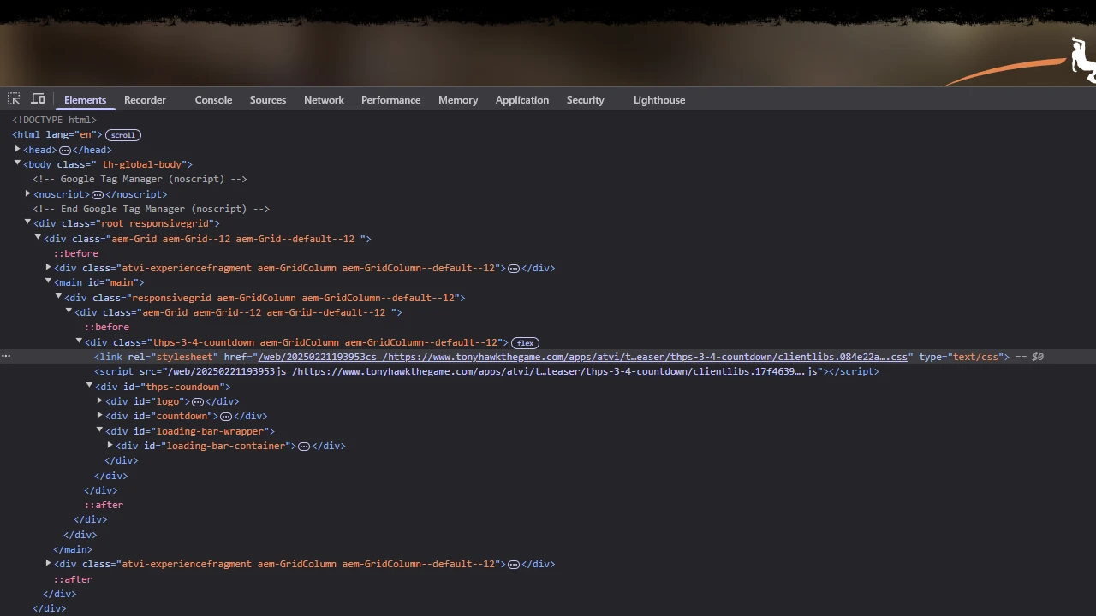Switch to the Sources tab
This screenshot has width=1096, height=616.
pos(268,100)
